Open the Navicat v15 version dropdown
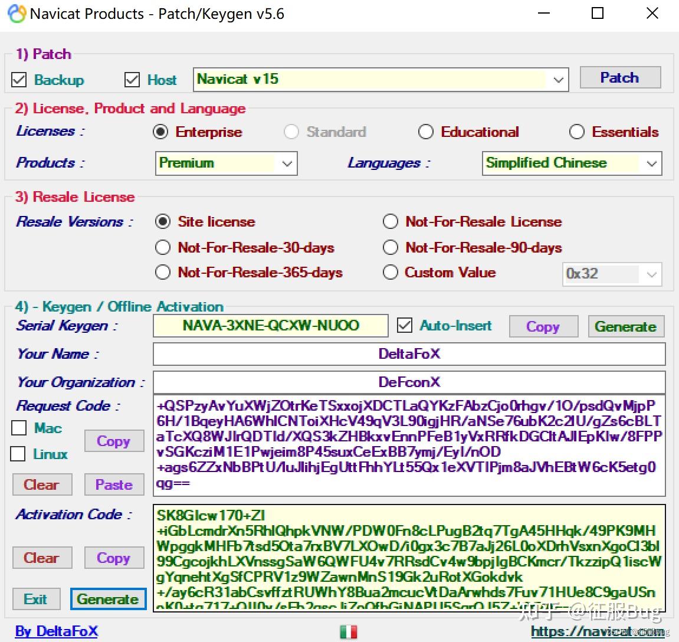Viewport: 679px width, 642px height. pos(380,80)
